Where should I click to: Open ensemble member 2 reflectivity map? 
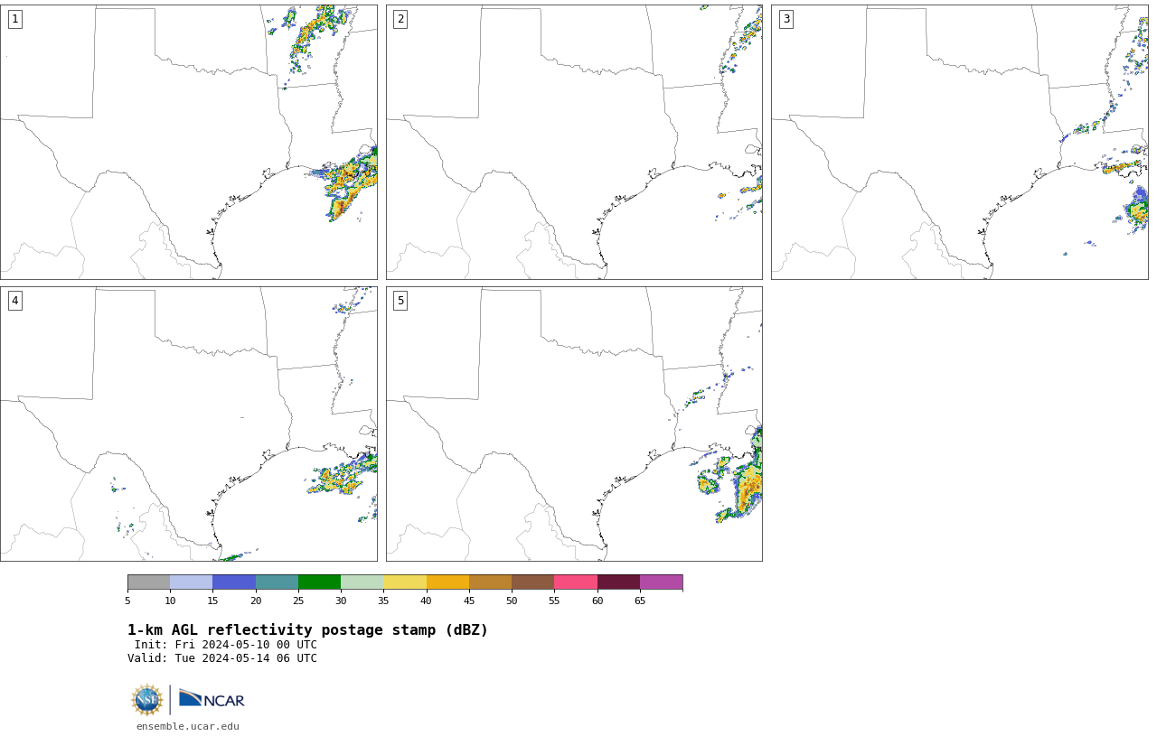coord(574,142)
